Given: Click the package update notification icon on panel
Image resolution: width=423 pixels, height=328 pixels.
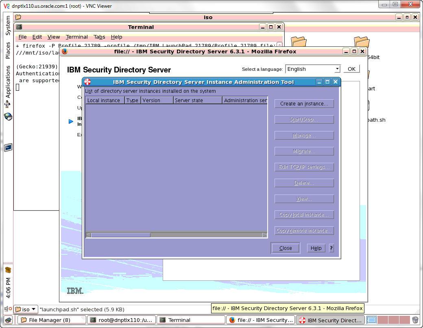Looking at the screenshot, I should click(x=8, y=270).
